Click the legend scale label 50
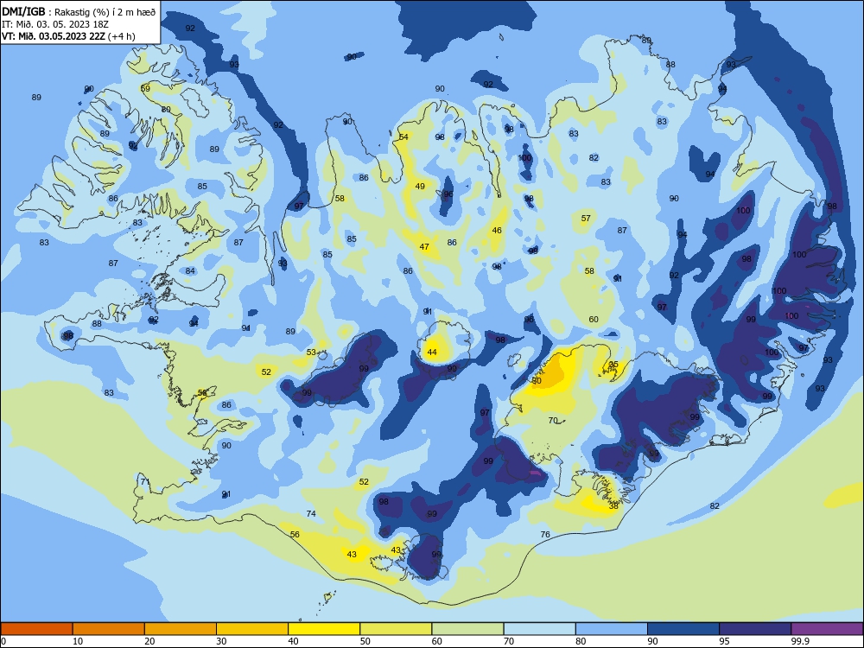Image resolution: width=864 pixels, height=648 pixels. [x=365, y=641]
